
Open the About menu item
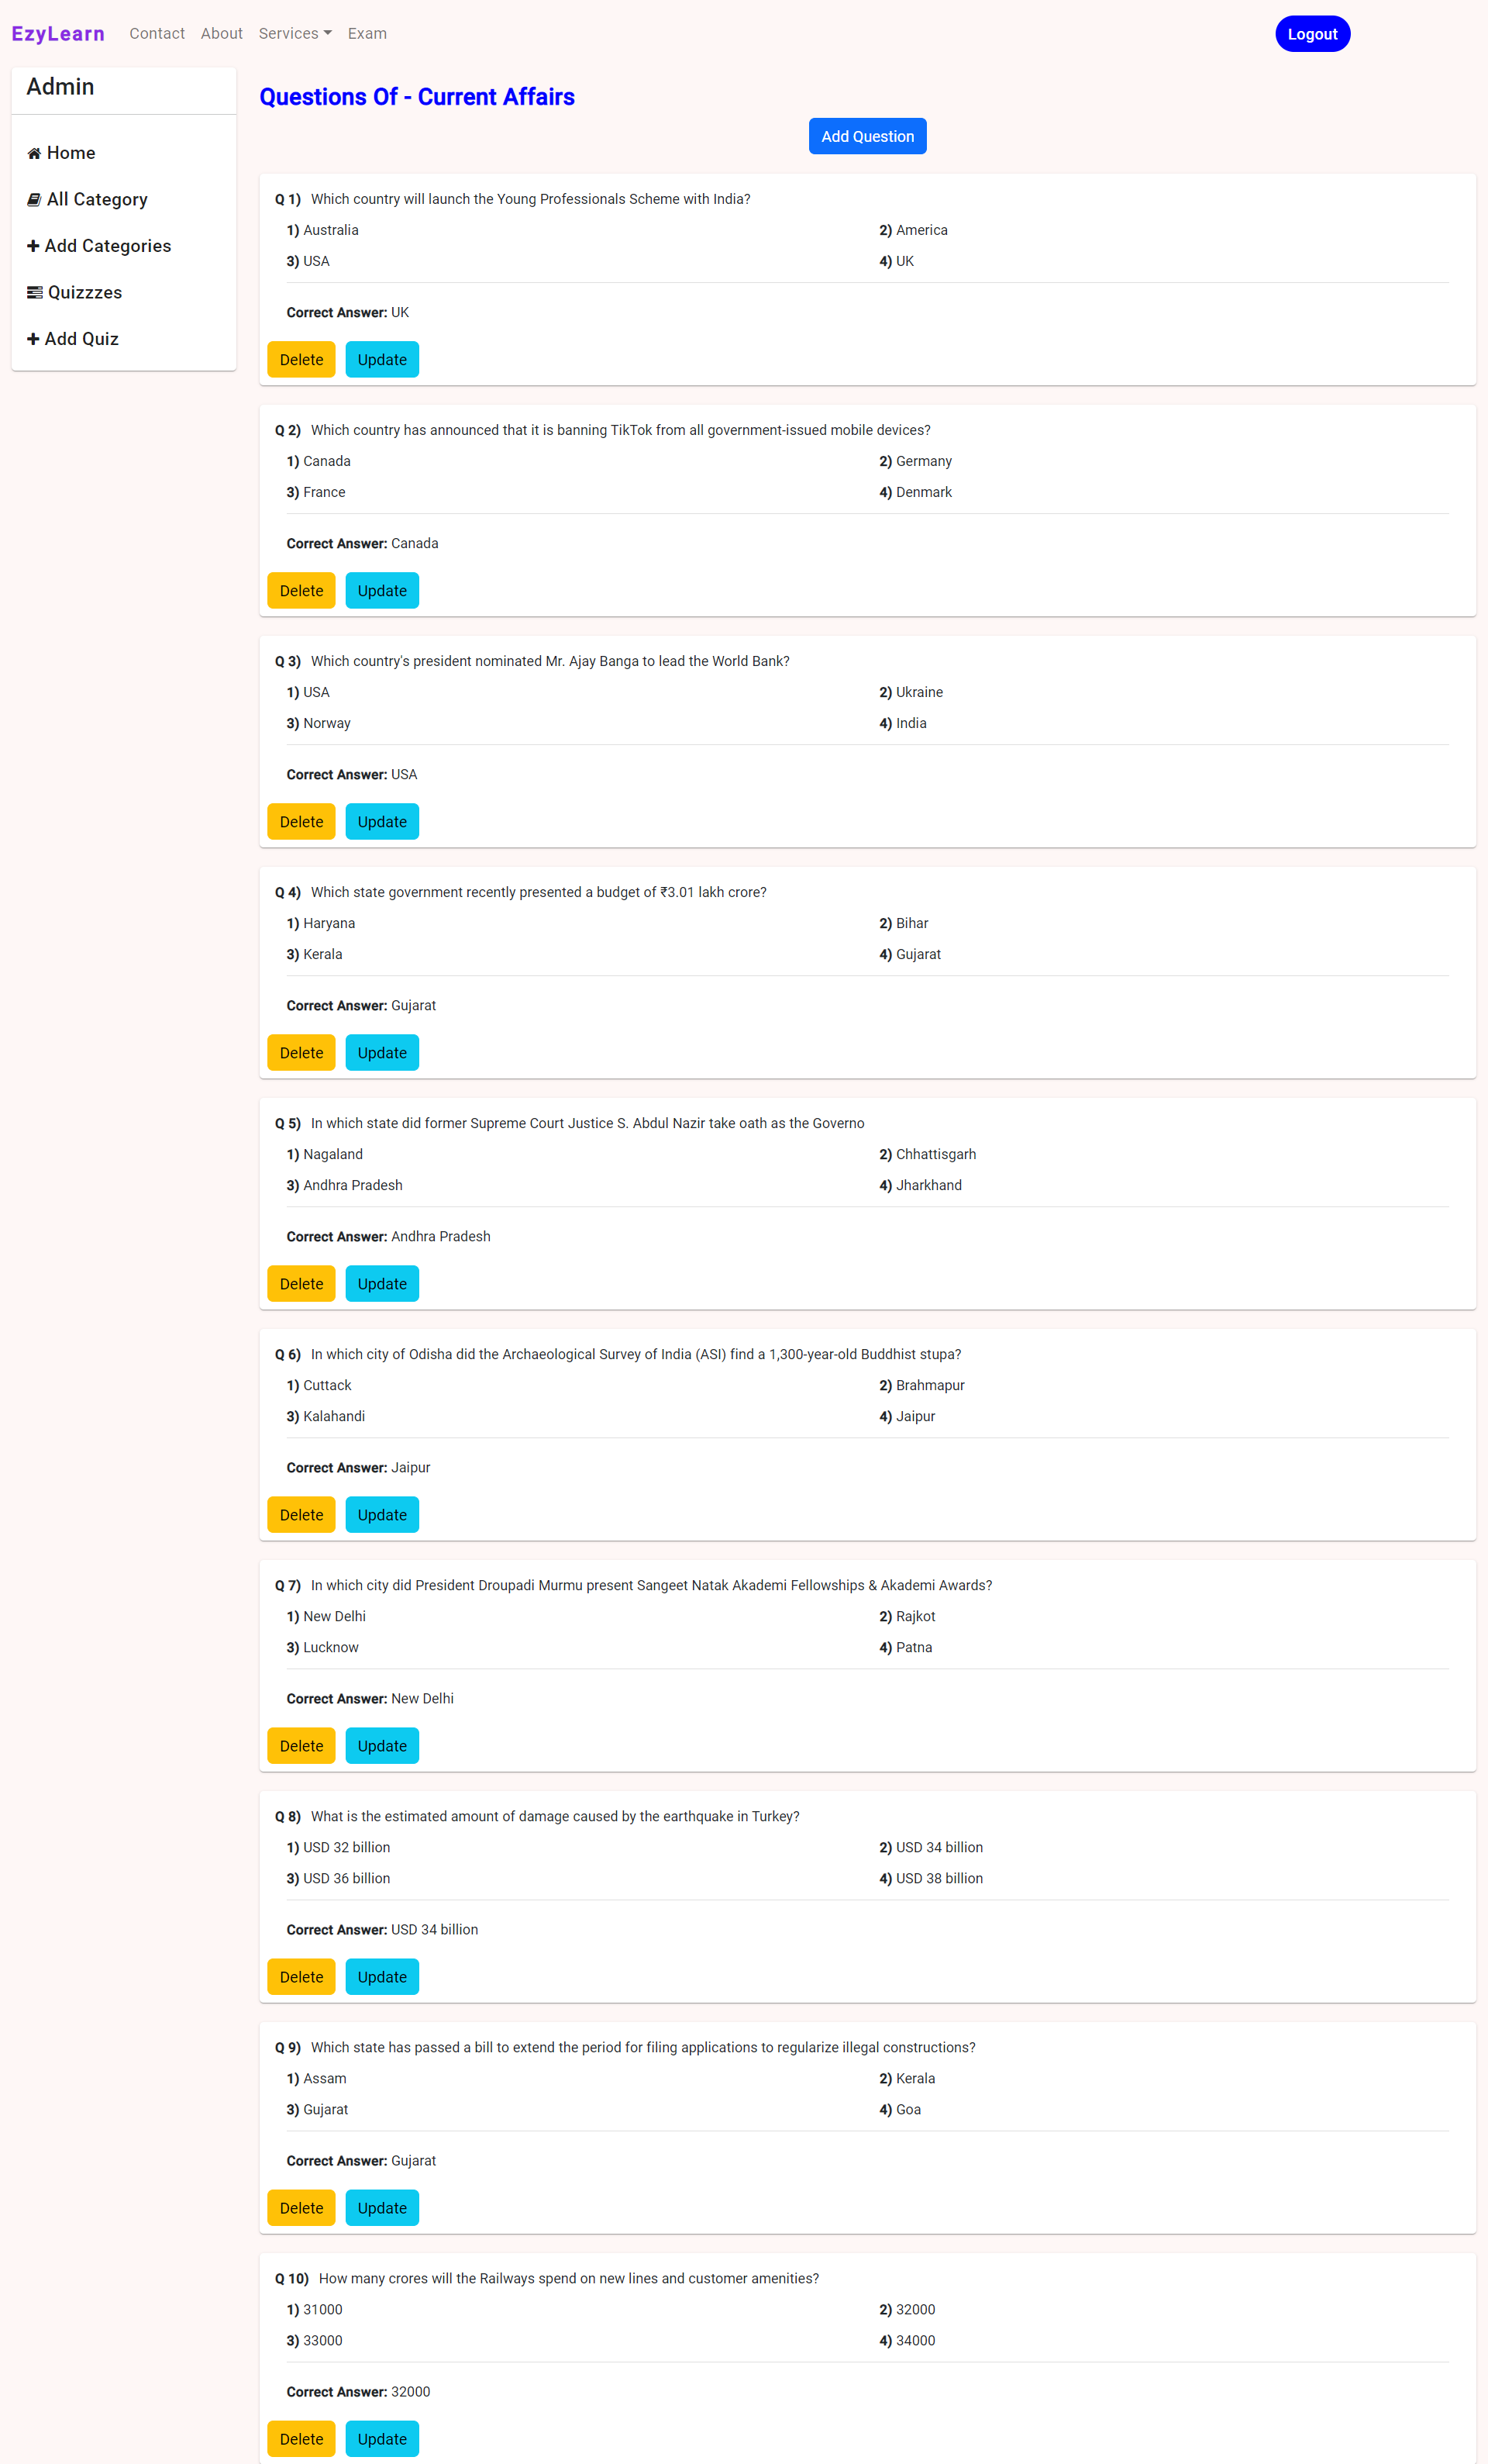(x=221, y=33)
